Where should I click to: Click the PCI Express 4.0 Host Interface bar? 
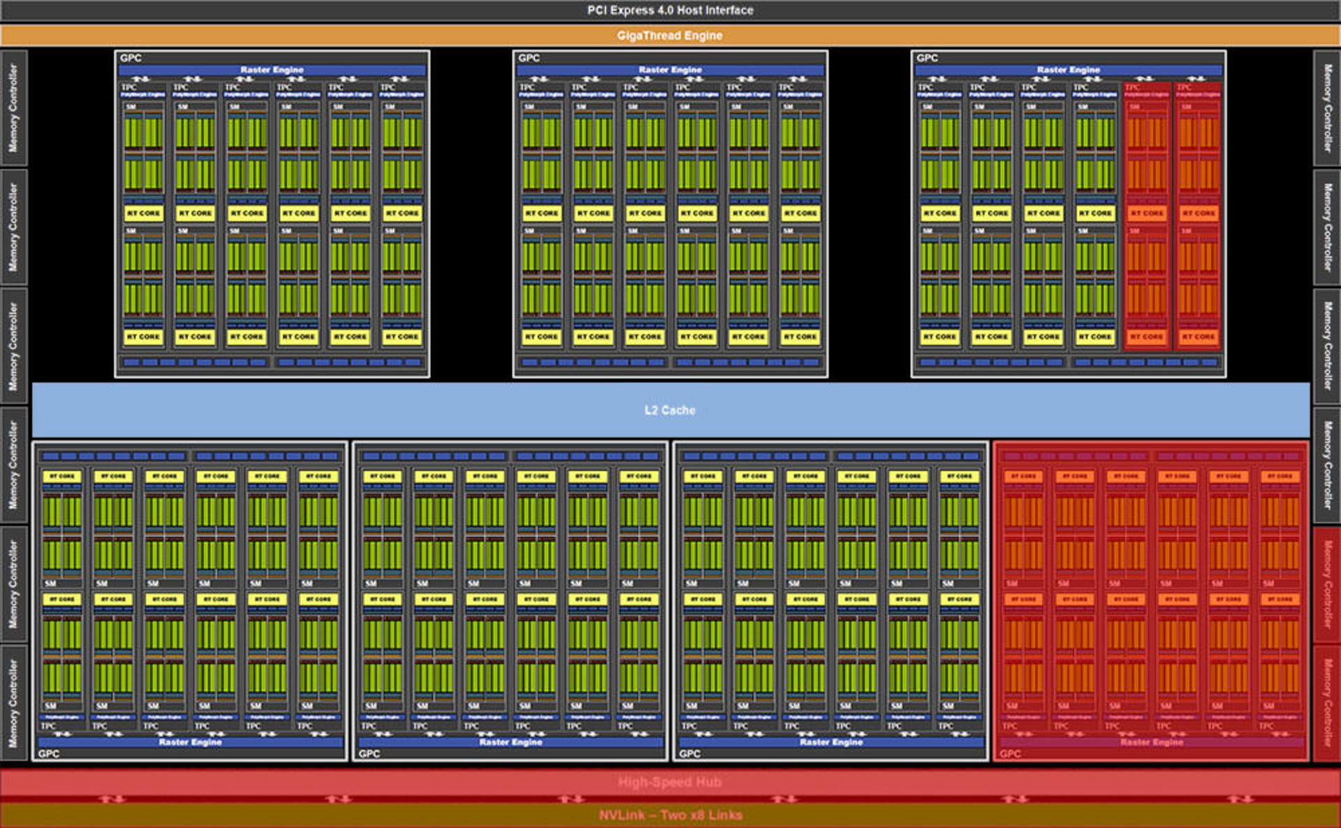point(670,10)
